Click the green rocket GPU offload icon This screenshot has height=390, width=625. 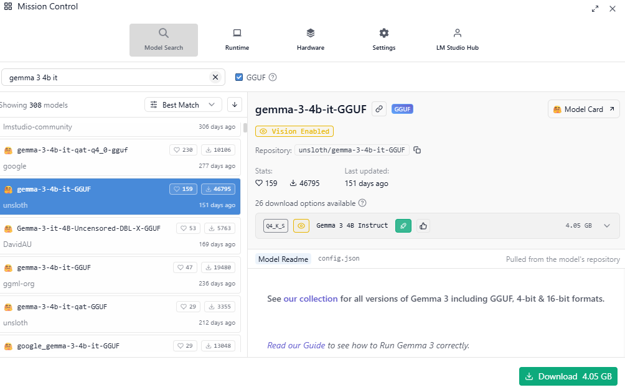click(403, 225)
